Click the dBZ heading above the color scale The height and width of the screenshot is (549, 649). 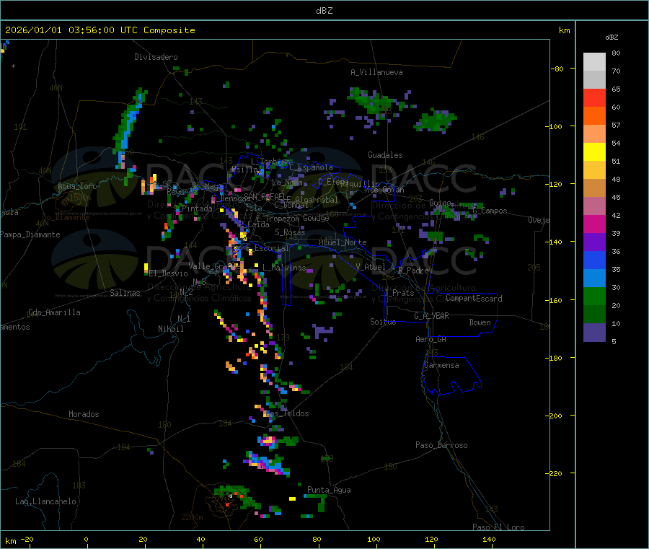[x=612, y=38]
